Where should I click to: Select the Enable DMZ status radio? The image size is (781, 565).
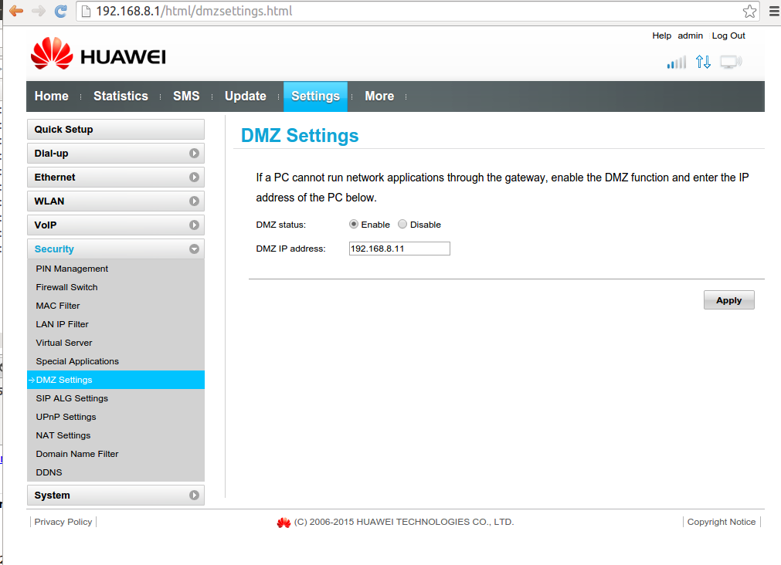point(354,225)
